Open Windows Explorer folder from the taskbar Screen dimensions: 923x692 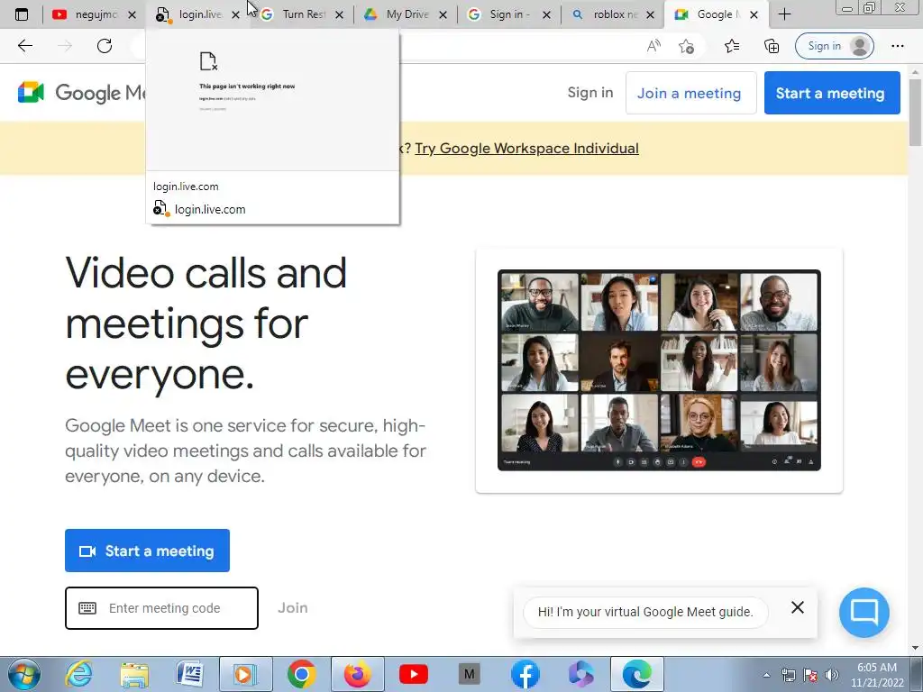(x=134, y=674)
